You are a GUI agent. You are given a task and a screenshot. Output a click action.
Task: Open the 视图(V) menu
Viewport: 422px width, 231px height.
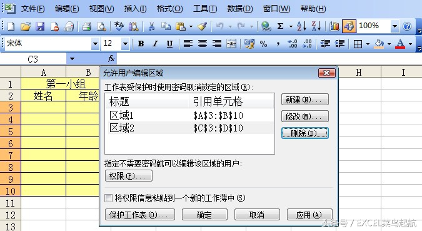coord(101,9)
